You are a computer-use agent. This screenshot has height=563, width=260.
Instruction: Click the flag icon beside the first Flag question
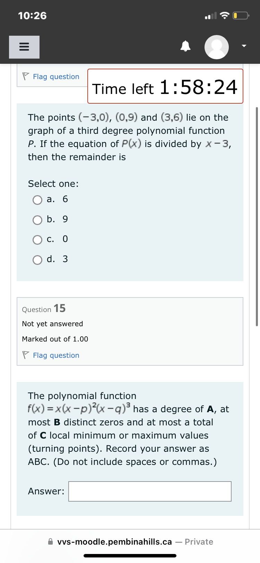[x=25, y=76]
